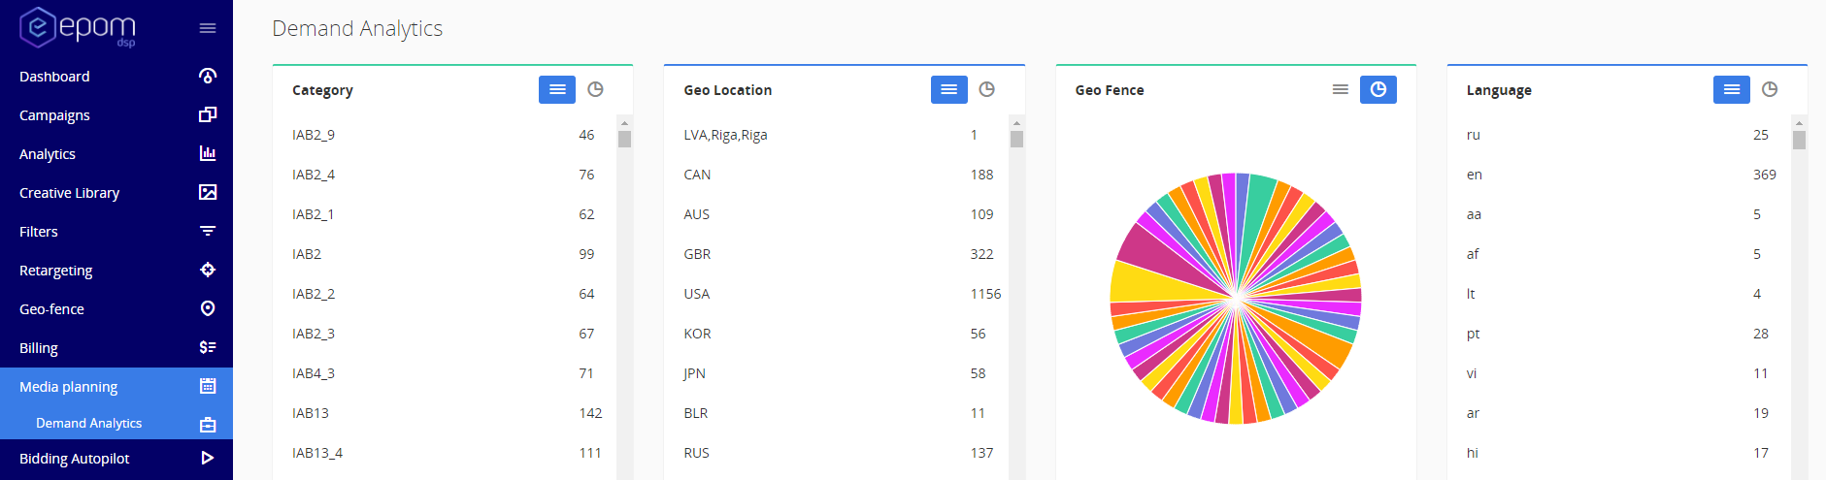Image resolution: width=1826 pixels, height=480 pixels.
Task: Collapse the sidebar with the hamburger icon
Action: 208,28
